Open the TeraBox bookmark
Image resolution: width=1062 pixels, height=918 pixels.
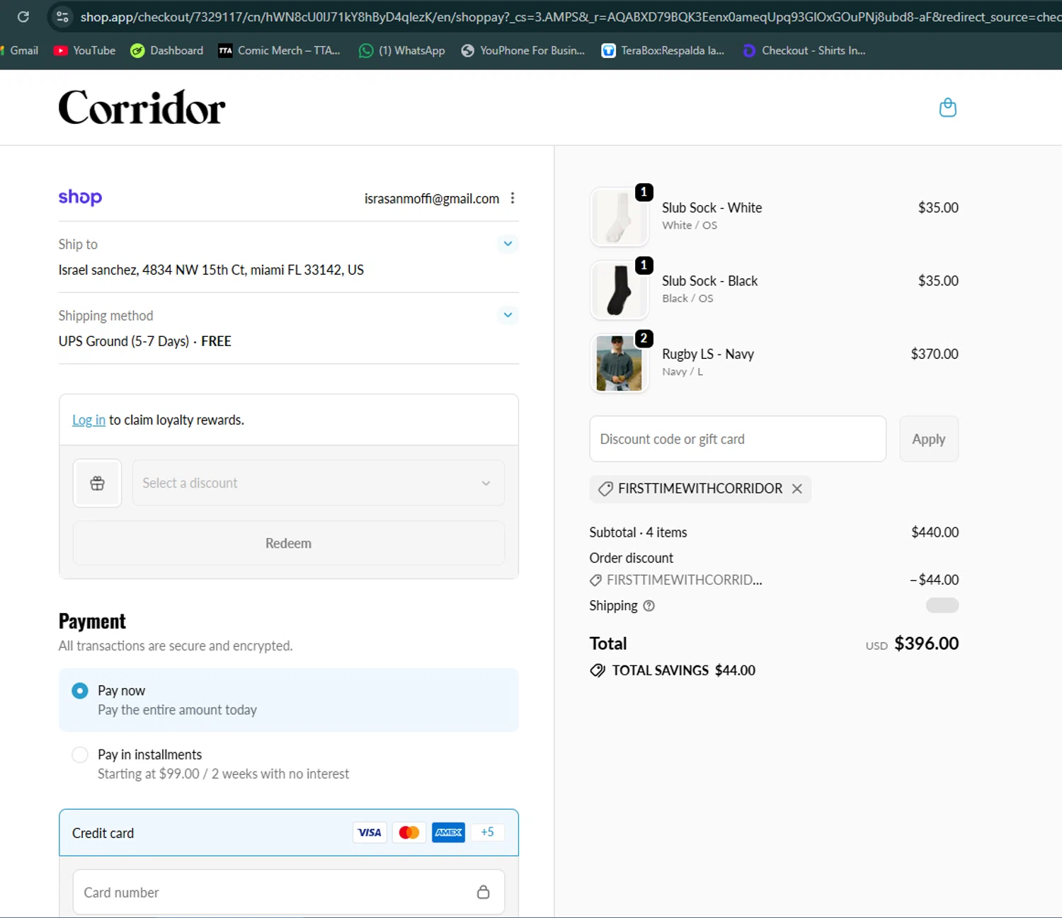(663, 50)
